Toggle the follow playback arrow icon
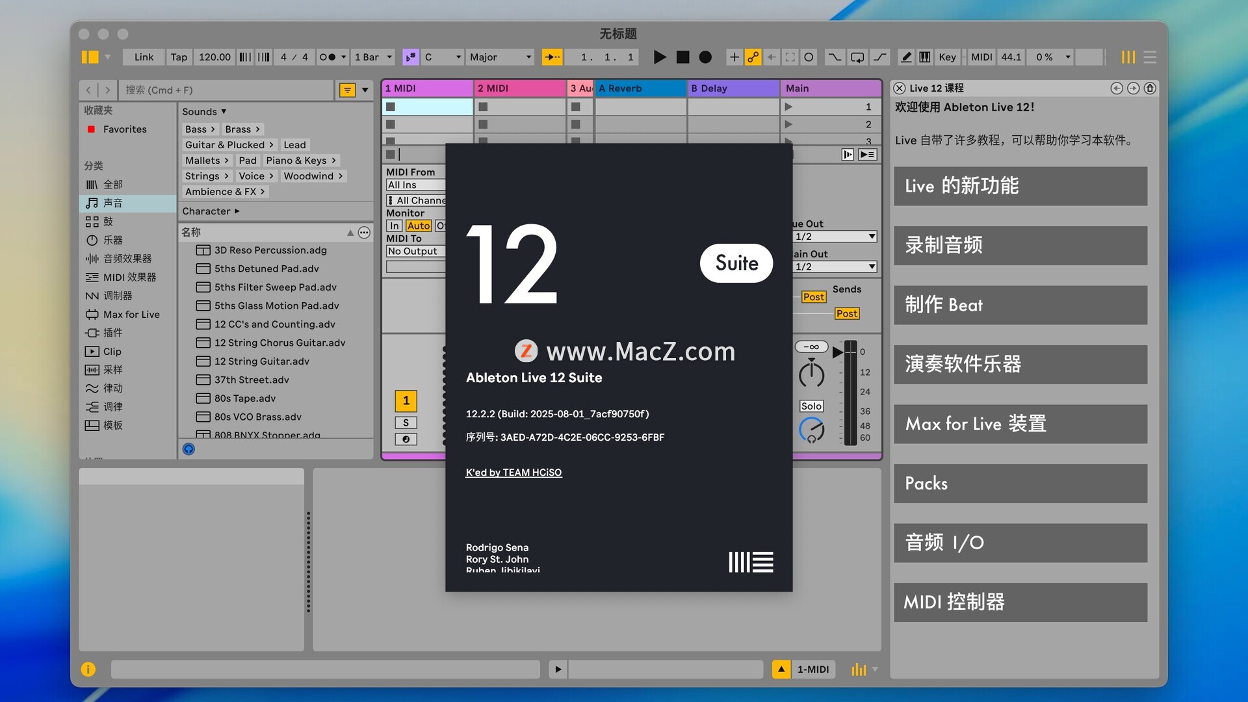 coord(552,57)
